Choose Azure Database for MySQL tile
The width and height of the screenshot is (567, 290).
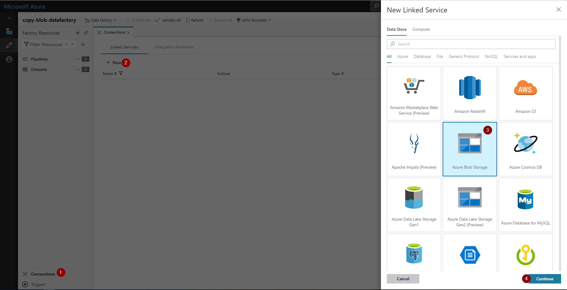point(525,205)
